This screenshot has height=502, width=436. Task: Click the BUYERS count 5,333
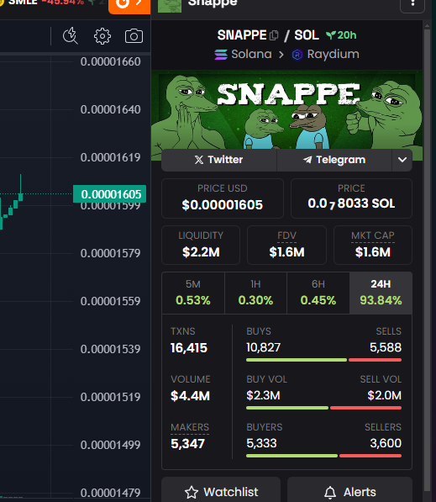[x=261, y=443]
